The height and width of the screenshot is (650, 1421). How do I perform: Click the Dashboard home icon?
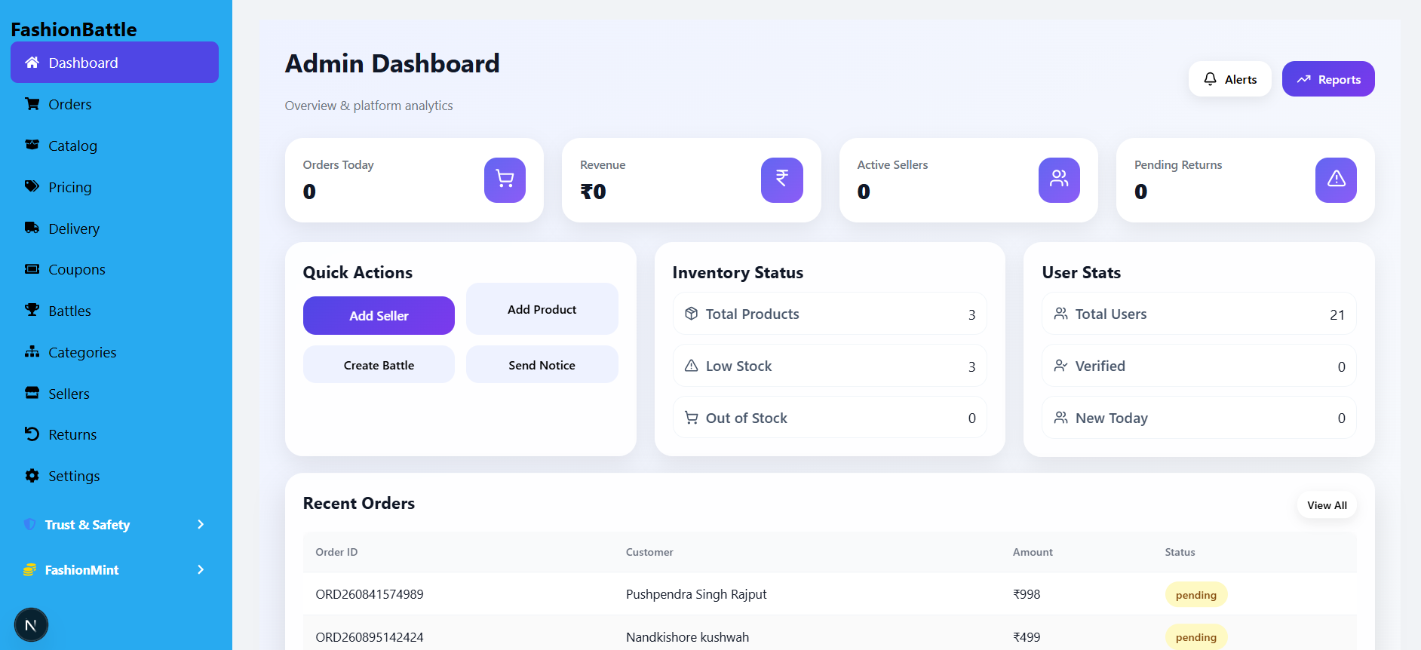click(32, 63)
